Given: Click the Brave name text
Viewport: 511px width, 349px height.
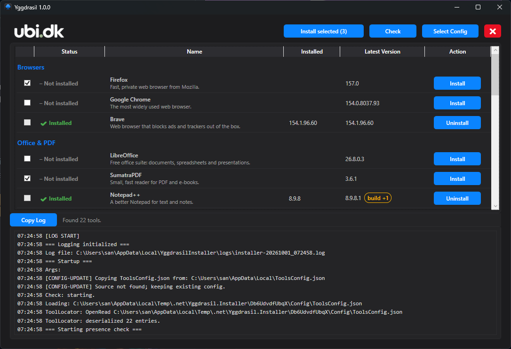Looking at the screenshot, I should 117,119.
